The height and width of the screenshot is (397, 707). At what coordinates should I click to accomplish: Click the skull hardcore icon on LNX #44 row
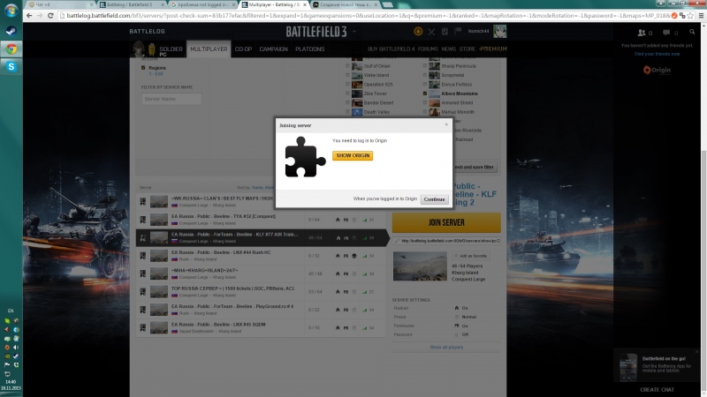pyautogui.click(x=354, y=256)
